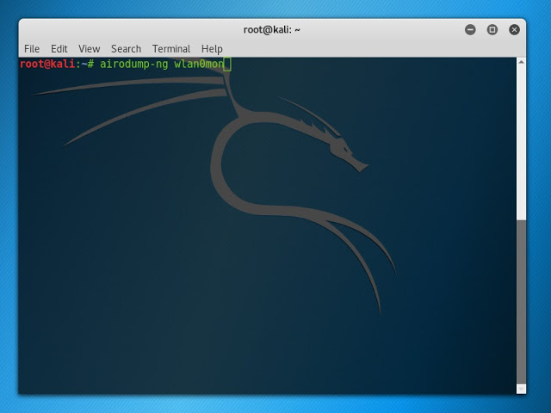The width and height of the screenshot is (551, 413).
Task: Maximize the root@kali terminal window
Action: (x=492, y=30)
